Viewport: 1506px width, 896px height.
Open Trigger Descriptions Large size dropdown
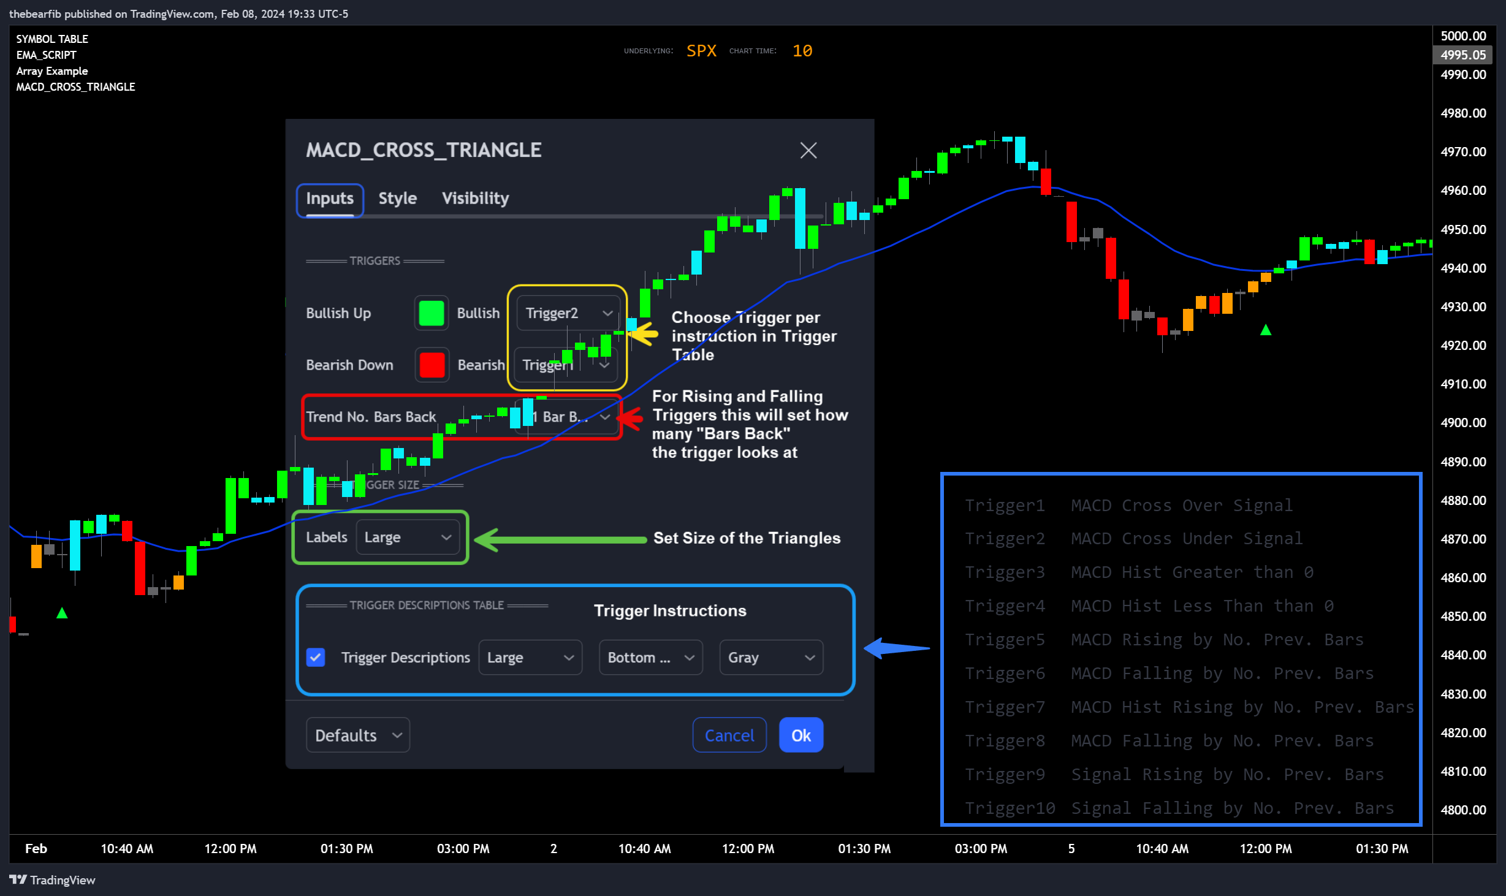pos(530,658)
